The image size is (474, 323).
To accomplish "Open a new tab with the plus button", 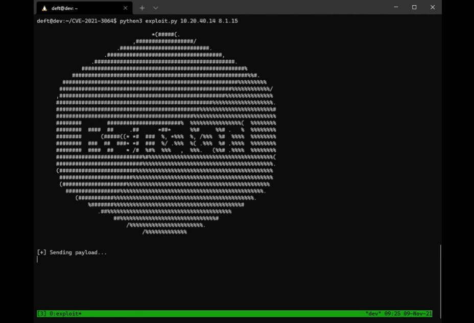I will [x=142, y=8].
